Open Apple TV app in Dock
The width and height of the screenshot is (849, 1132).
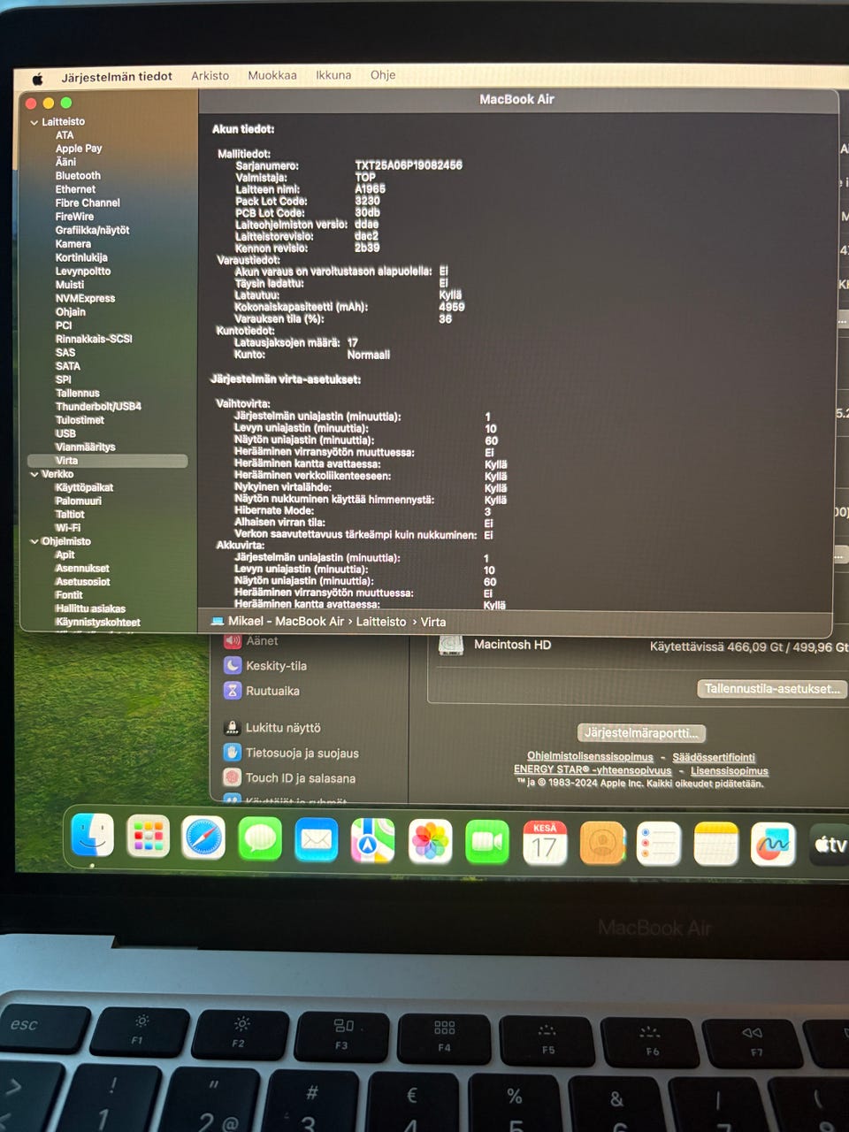(x=830, y=845)
